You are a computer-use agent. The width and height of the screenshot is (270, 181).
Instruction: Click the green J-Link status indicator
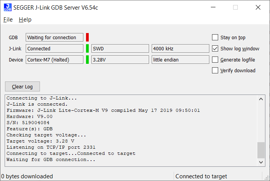(x=87, y=48)
